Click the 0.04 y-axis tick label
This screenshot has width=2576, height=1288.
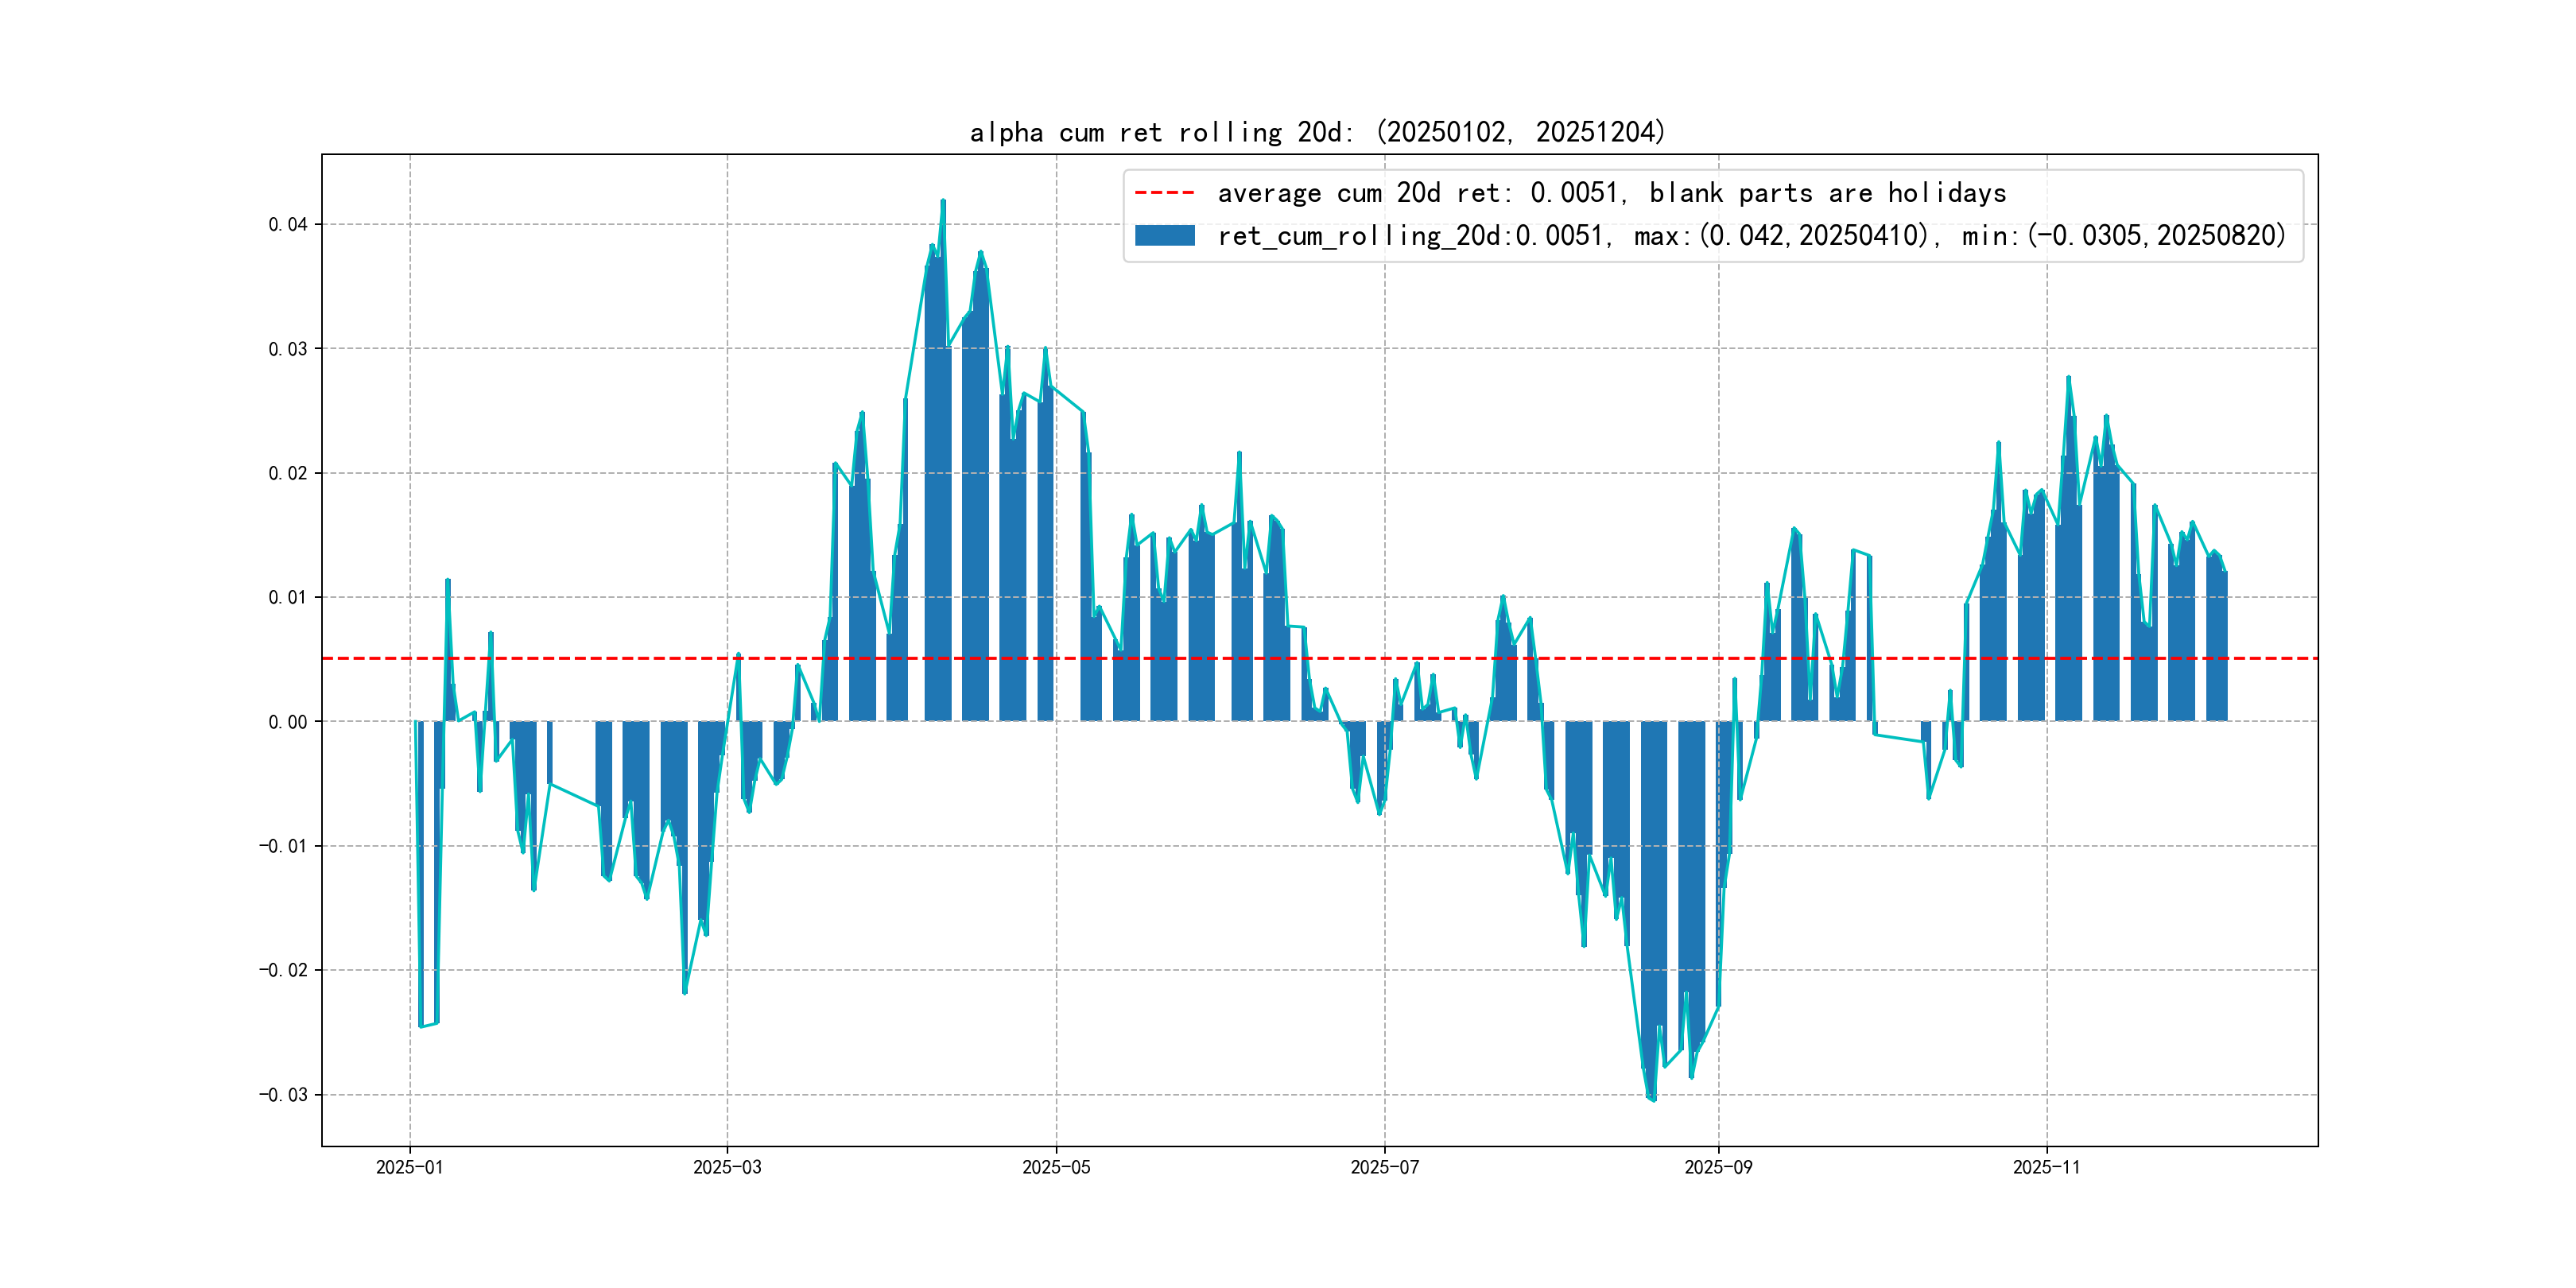pyautogui.click(x=287, y=224)
